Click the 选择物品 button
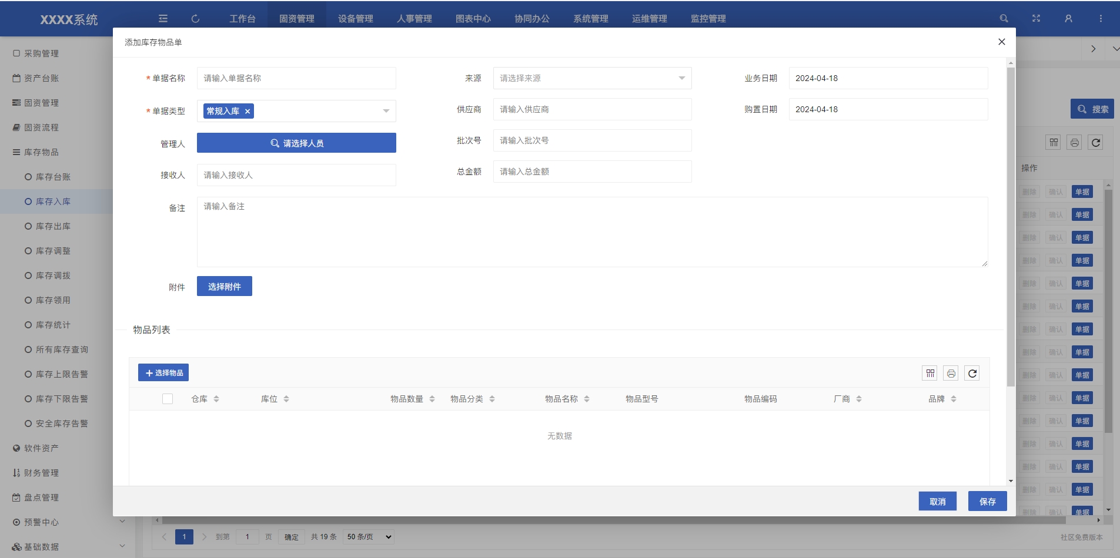Image resolution: width=1120 pixels, height=558 pixels. 163,372
